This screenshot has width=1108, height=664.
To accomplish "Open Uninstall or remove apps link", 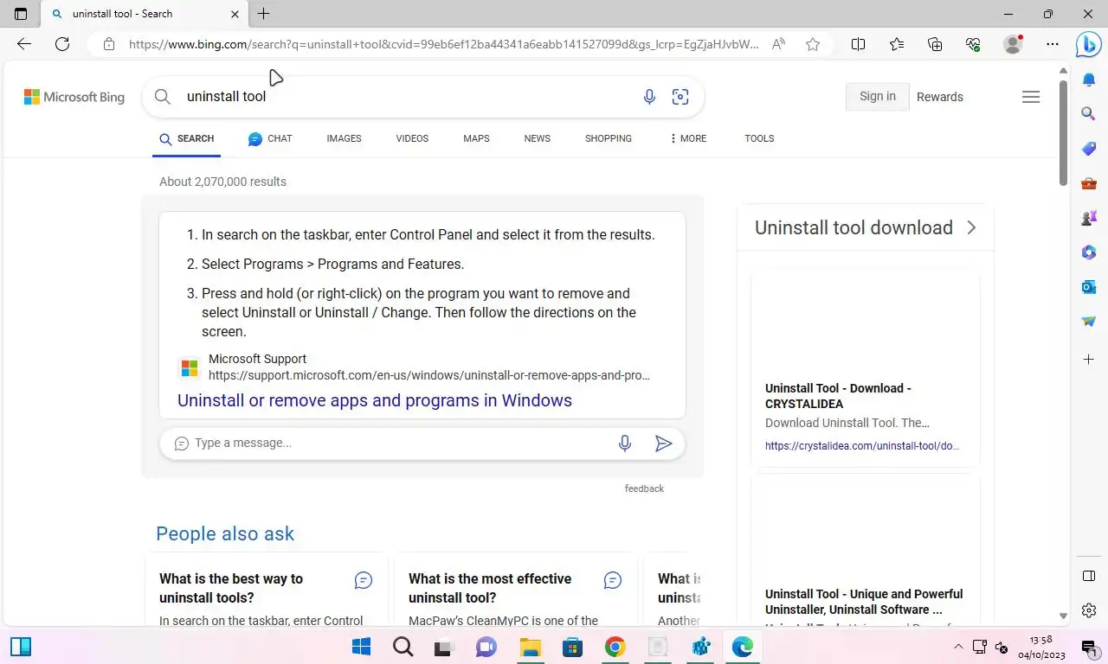I will click(375, 400).
